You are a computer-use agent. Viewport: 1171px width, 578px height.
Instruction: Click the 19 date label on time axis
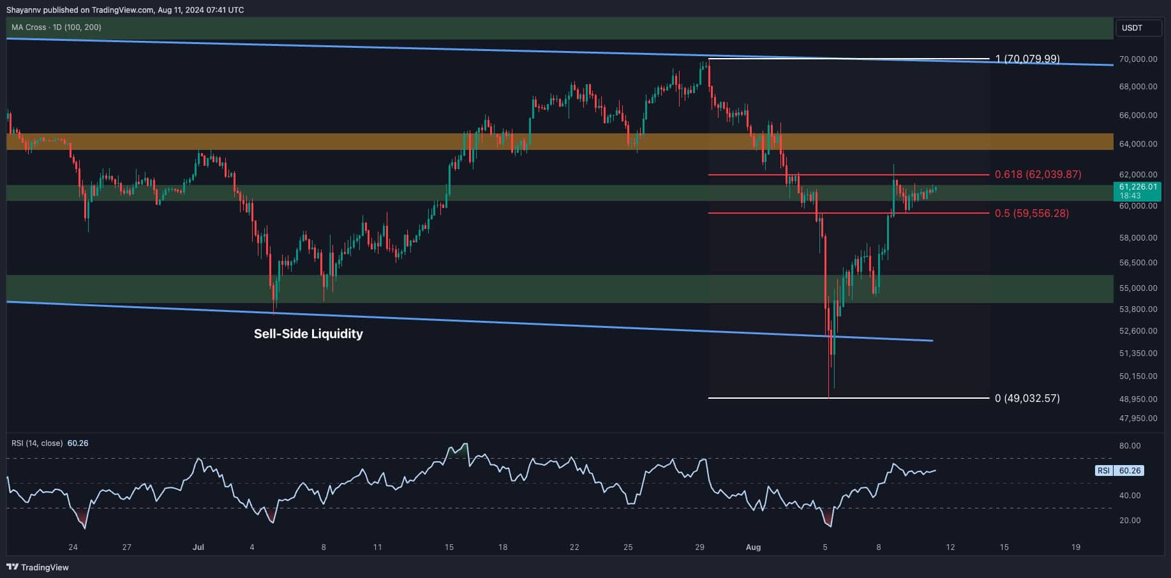click(1076, 547)
